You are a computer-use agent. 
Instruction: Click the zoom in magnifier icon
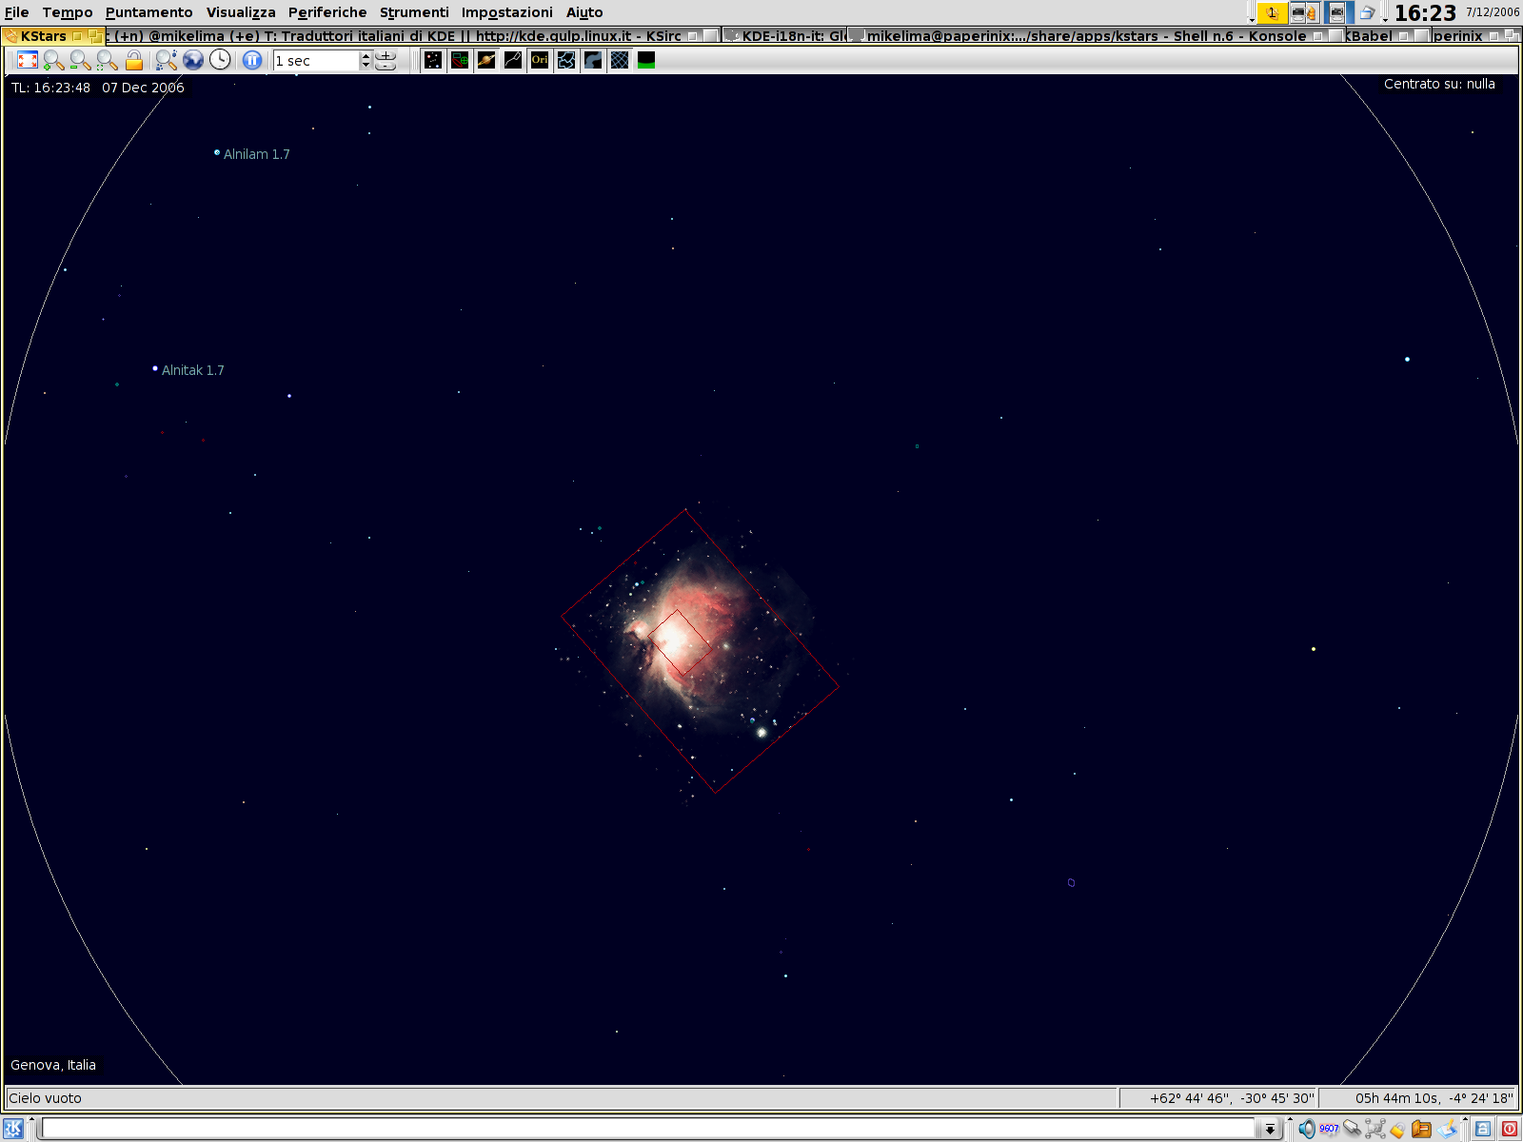(54, 60)
